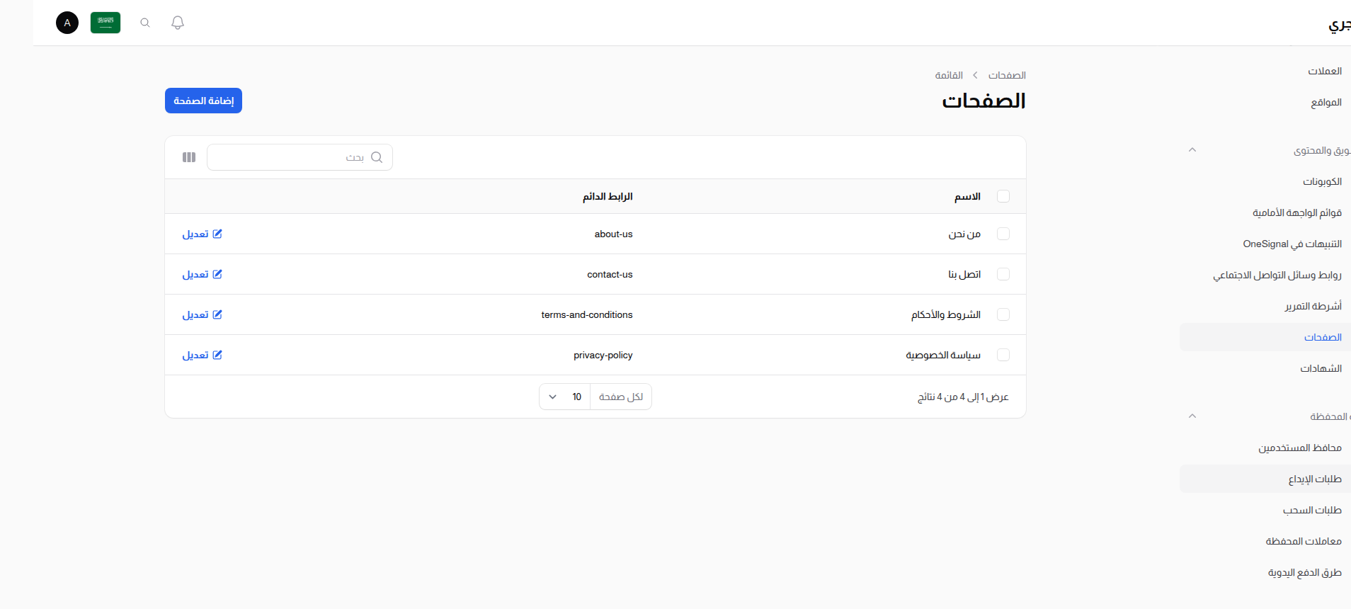Click the اتصل بنا name cell

pyautogui.click(x=964, y=274)
